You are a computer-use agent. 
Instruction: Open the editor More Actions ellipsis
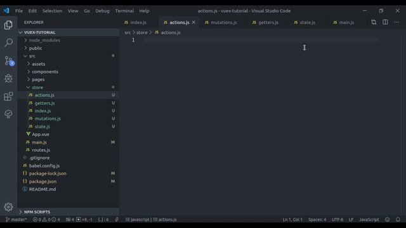[x=396, y=22]
